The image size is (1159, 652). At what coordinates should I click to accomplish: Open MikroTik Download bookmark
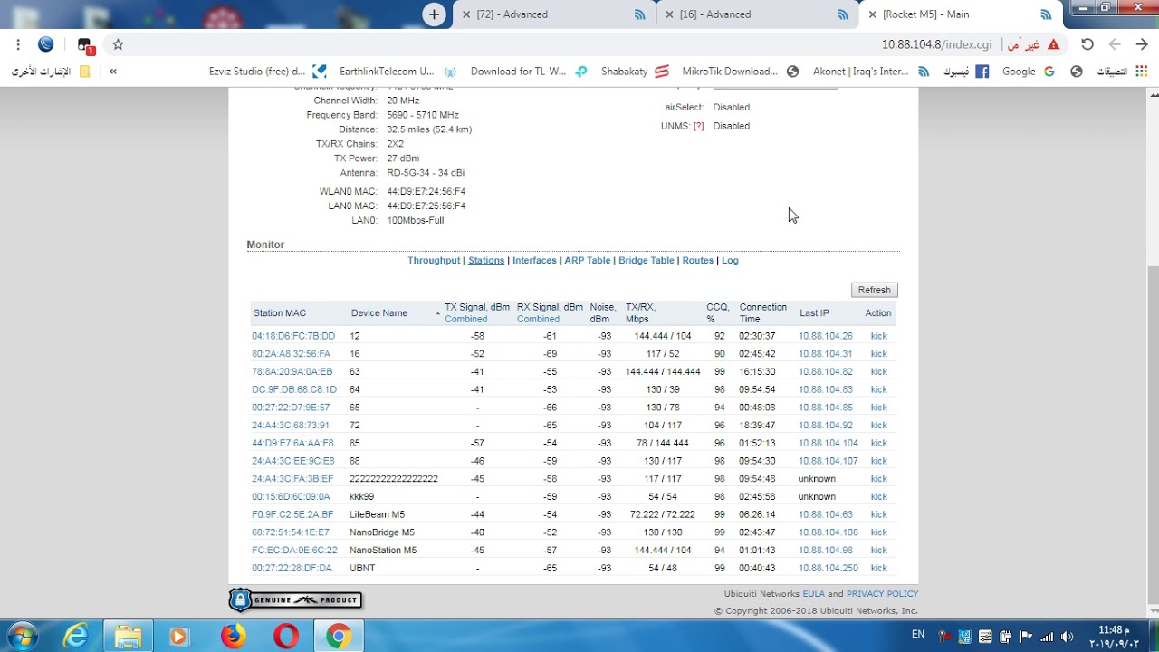pyautogui.click(x=740, y=72)
